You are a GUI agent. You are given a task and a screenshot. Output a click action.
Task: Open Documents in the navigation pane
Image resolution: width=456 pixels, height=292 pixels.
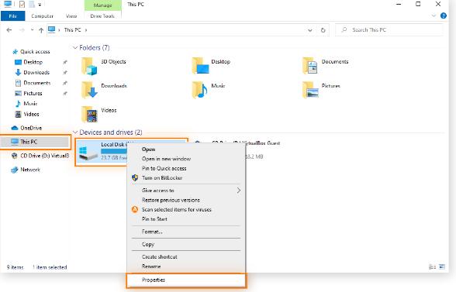[33, 83]
